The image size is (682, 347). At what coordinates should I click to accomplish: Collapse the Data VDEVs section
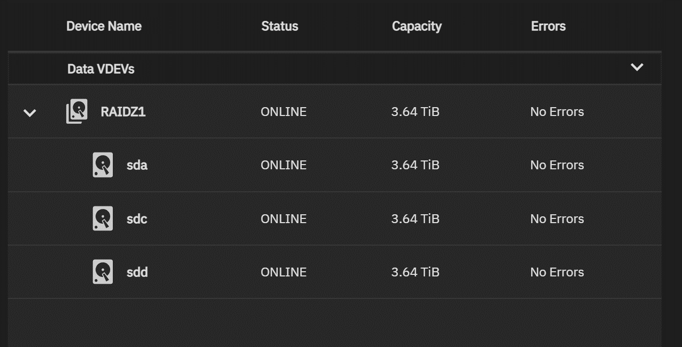pos(637,67)
